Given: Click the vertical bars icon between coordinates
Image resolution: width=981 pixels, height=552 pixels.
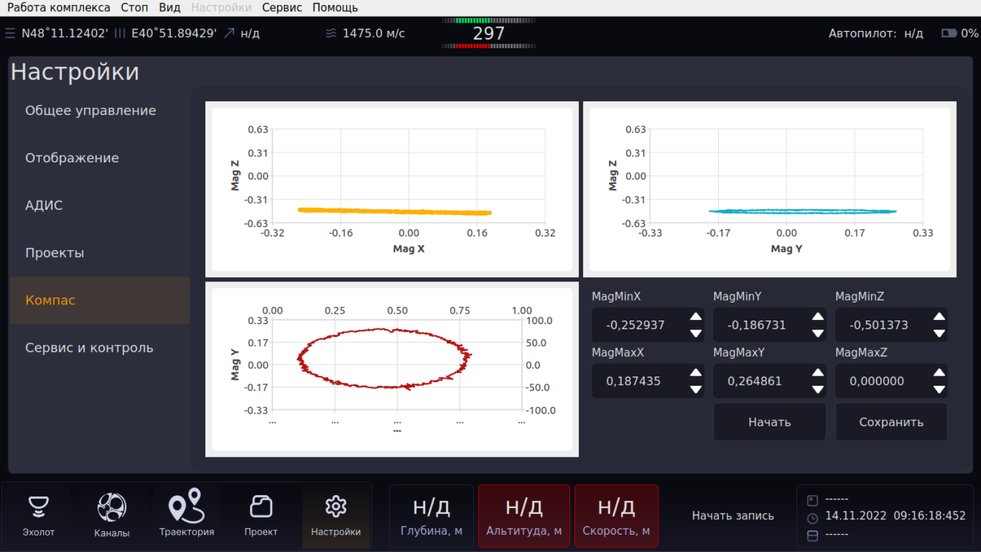Looking at the screenshot, I should click(x=120, y=33).
